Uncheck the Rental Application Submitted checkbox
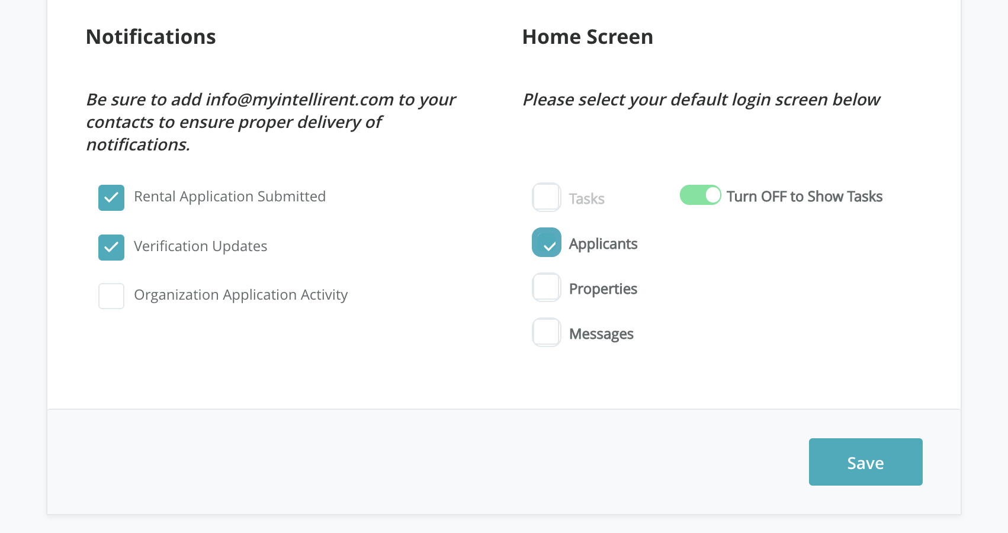This screenshot has height=533, width=1008. [111, 198]
